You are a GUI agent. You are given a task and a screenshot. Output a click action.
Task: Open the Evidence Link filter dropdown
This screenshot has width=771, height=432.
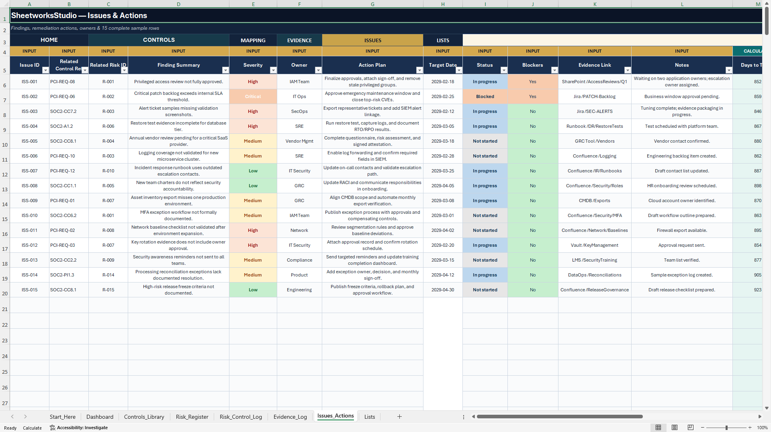(628, 70)
